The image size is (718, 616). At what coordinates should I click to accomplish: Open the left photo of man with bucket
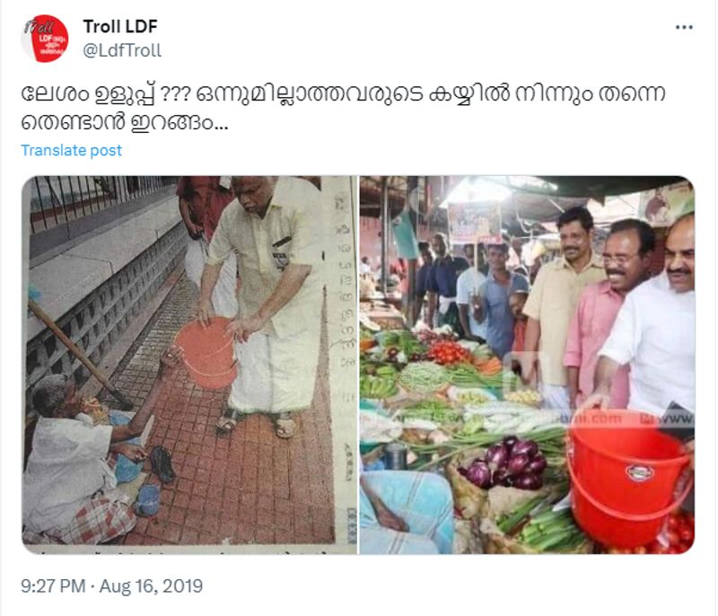click(189, 365)
